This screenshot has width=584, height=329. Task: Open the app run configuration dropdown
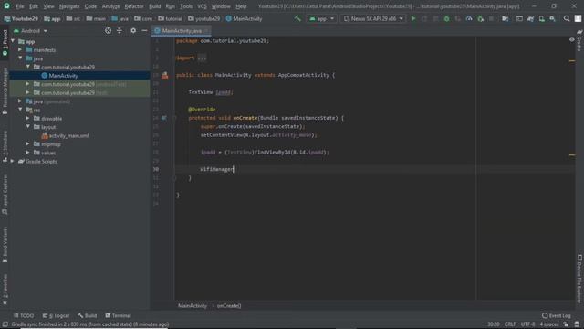[x=321, y=18]
